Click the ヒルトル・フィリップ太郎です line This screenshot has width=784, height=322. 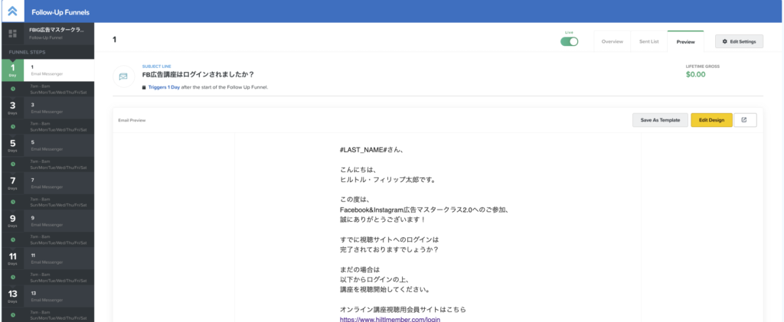387,180
